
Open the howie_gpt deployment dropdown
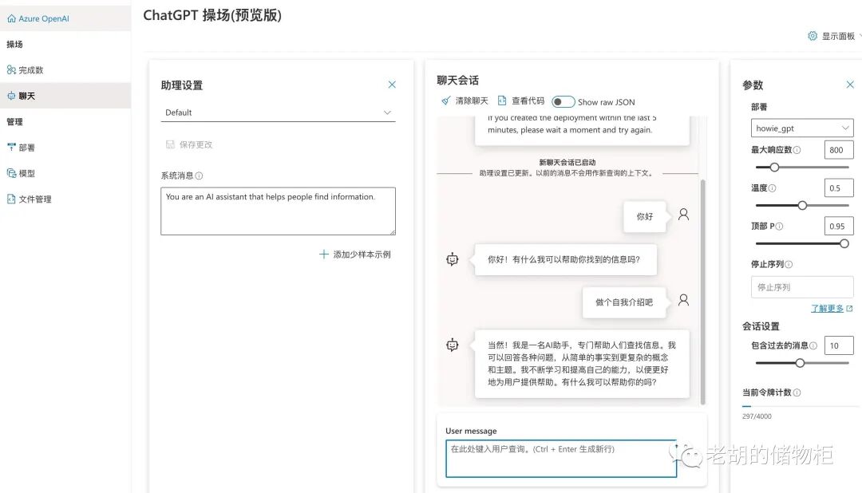[x=802, y=128]
